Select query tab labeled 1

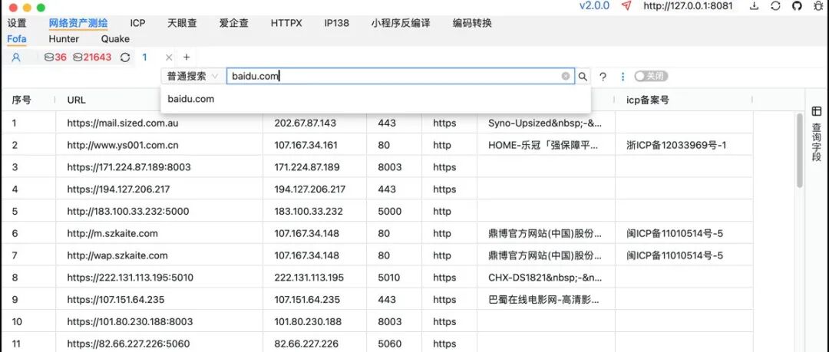pos(144,57)
